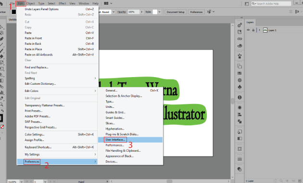Click the Arrange Documents icon
The height and width of the screenshot is (183, 303).
click(x=106, y=3)
